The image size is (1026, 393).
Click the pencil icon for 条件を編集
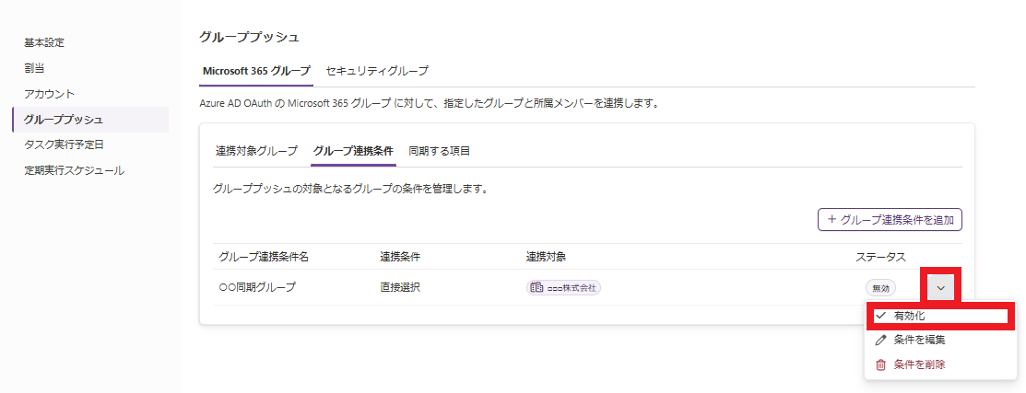tap(880, 340)
